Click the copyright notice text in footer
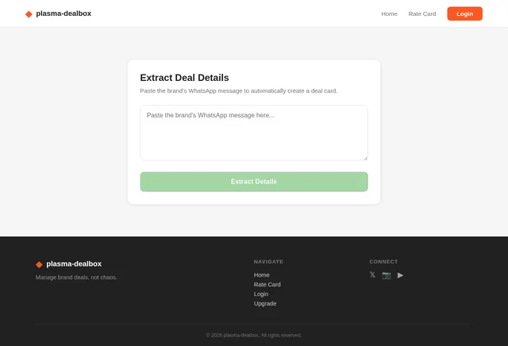508x346 pixels. point(254,336)
